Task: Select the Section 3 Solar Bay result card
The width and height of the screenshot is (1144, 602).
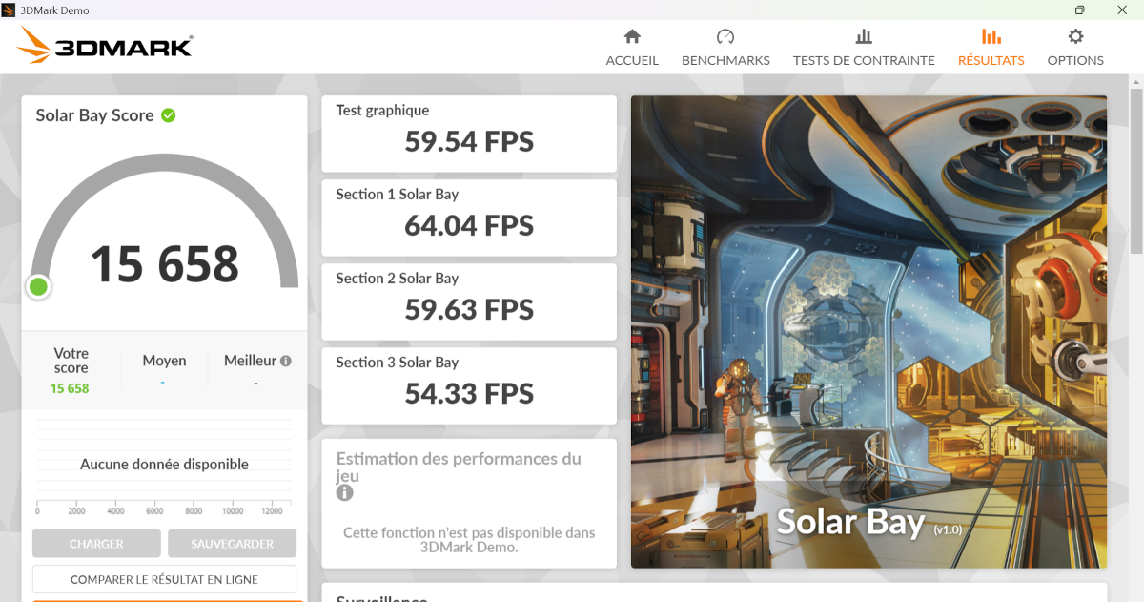Action: 469,385
